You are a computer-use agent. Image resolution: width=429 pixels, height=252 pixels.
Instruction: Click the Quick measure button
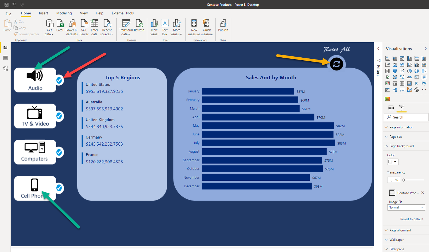tap(207, 27)
